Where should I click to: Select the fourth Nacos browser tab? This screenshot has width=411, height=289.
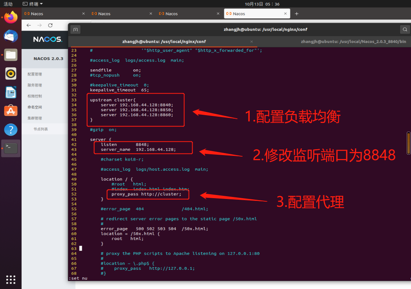tap(257, 14)
